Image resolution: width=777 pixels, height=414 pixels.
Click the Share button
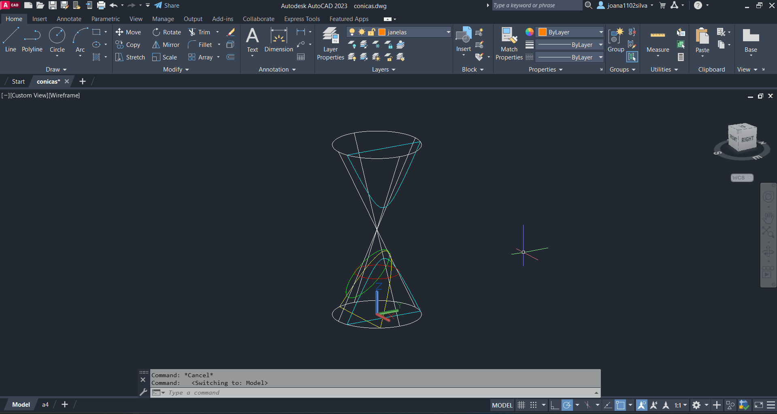[167, 6]
